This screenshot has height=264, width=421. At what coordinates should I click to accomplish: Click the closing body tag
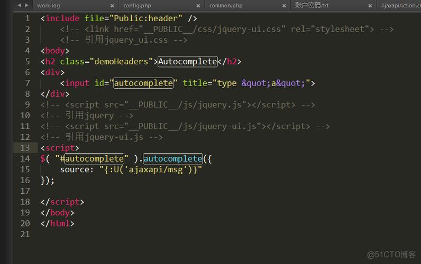(x=58, y=213)
